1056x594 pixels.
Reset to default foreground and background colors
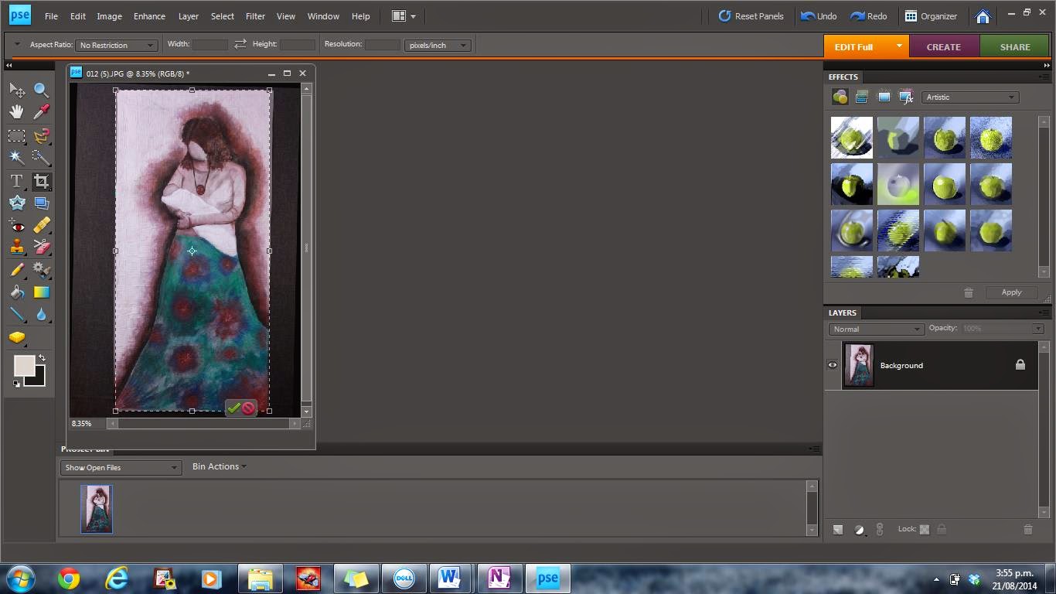click(16, 384)
